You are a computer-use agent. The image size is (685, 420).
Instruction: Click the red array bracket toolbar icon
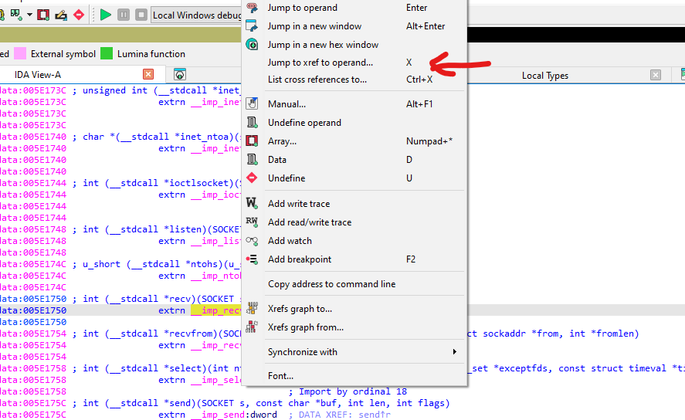(43, 15)
